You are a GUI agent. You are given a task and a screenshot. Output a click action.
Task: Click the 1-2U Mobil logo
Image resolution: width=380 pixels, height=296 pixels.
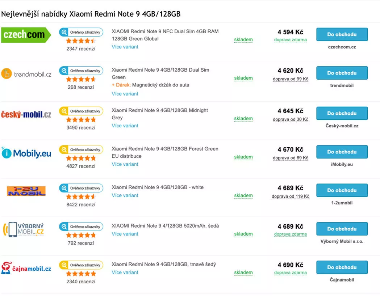(x=26, y=191)
